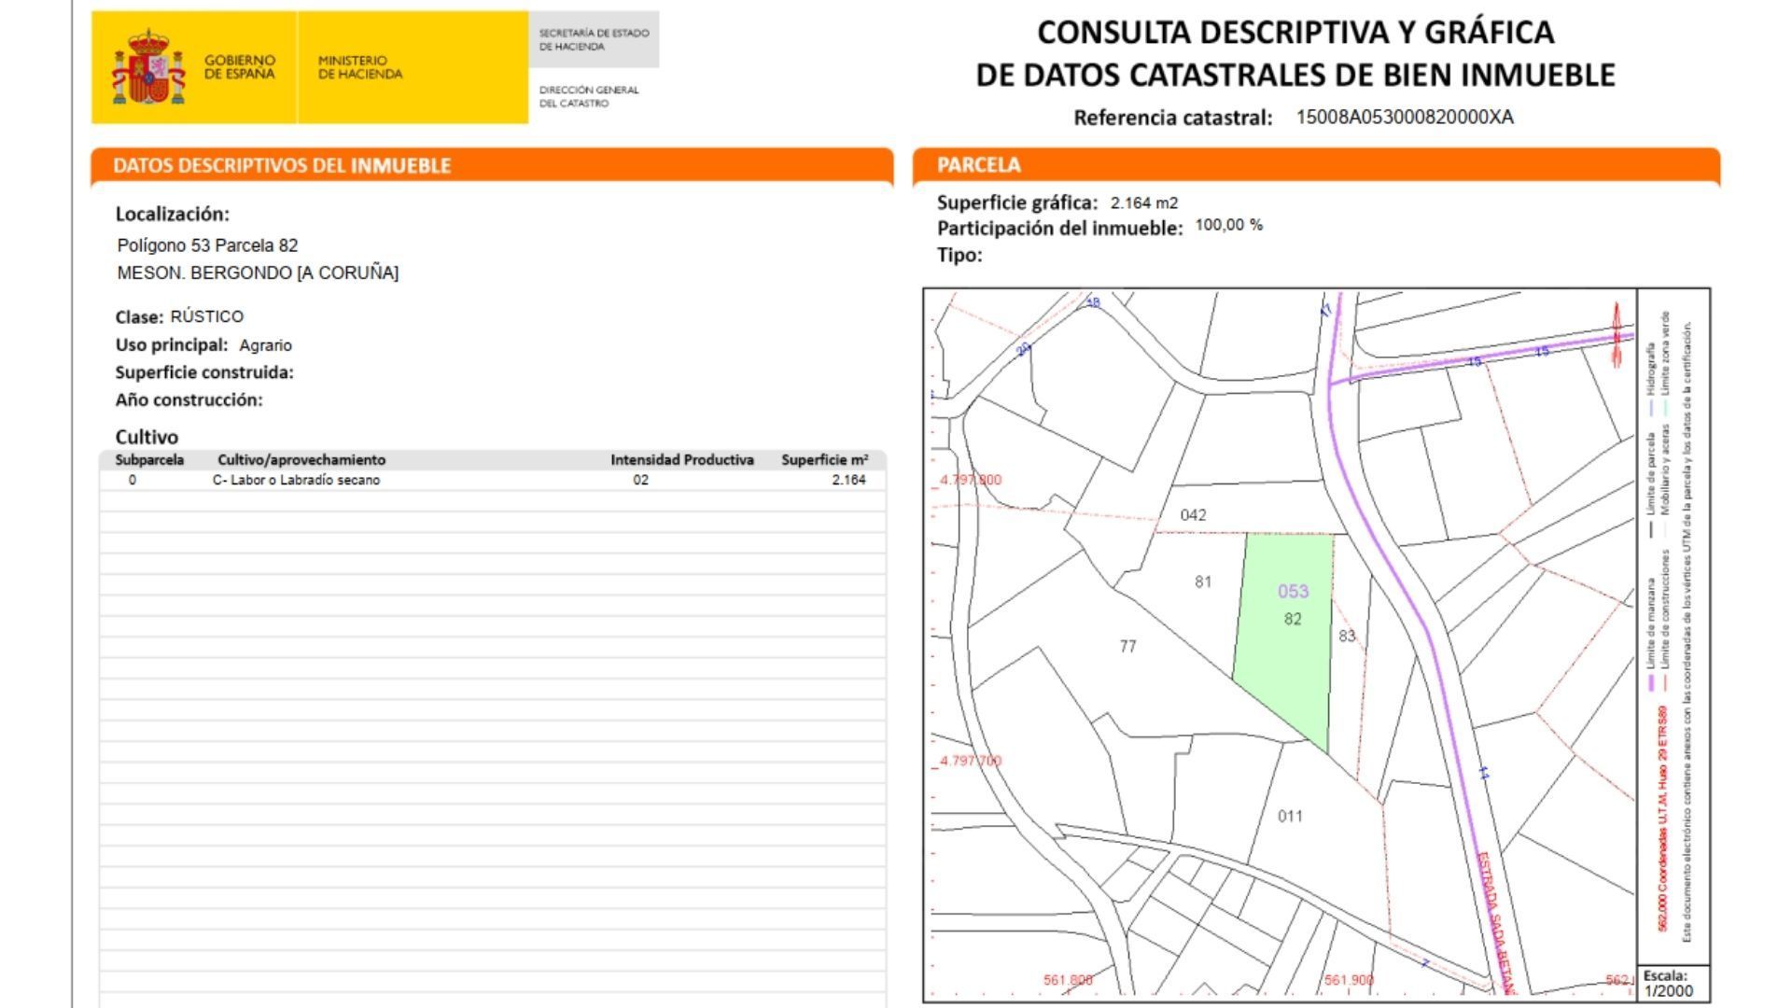
Task: Click the Superficie m² column header
Action: coord(824,459)
